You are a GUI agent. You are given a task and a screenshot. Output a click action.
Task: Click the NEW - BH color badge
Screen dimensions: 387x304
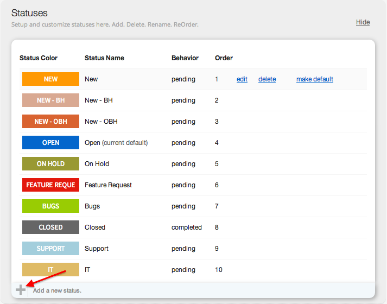pyautogui.click(x=50, y=100)
